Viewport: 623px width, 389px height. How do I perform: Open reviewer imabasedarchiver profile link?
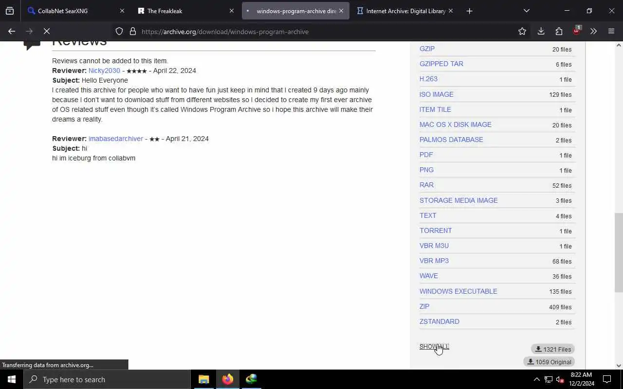[116, 139]
